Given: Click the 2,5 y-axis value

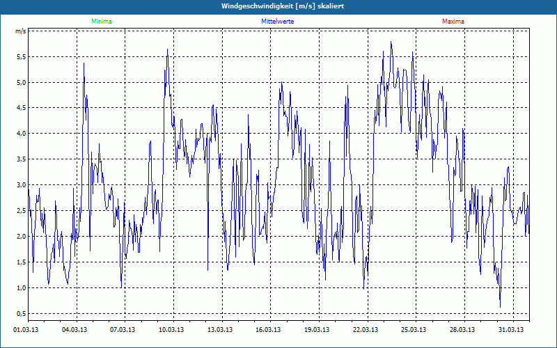Looking at the screenshot, I should pyautogui.click(x=22, y=211).
